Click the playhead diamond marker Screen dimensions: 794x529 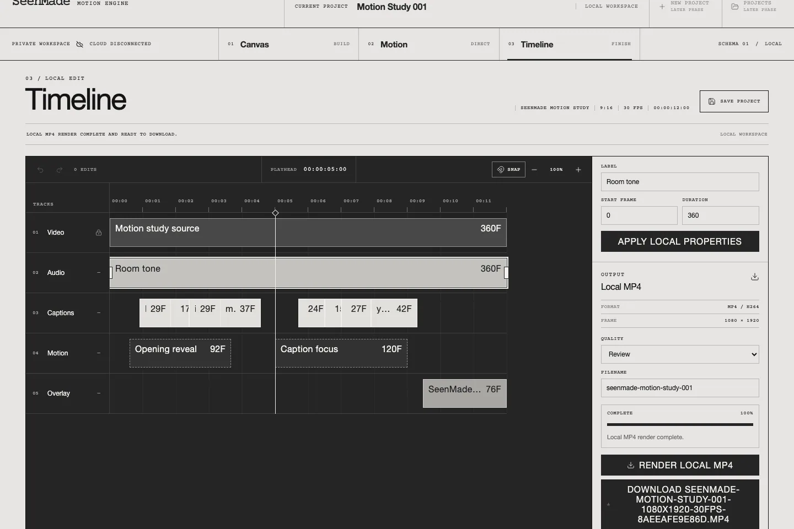275,213
